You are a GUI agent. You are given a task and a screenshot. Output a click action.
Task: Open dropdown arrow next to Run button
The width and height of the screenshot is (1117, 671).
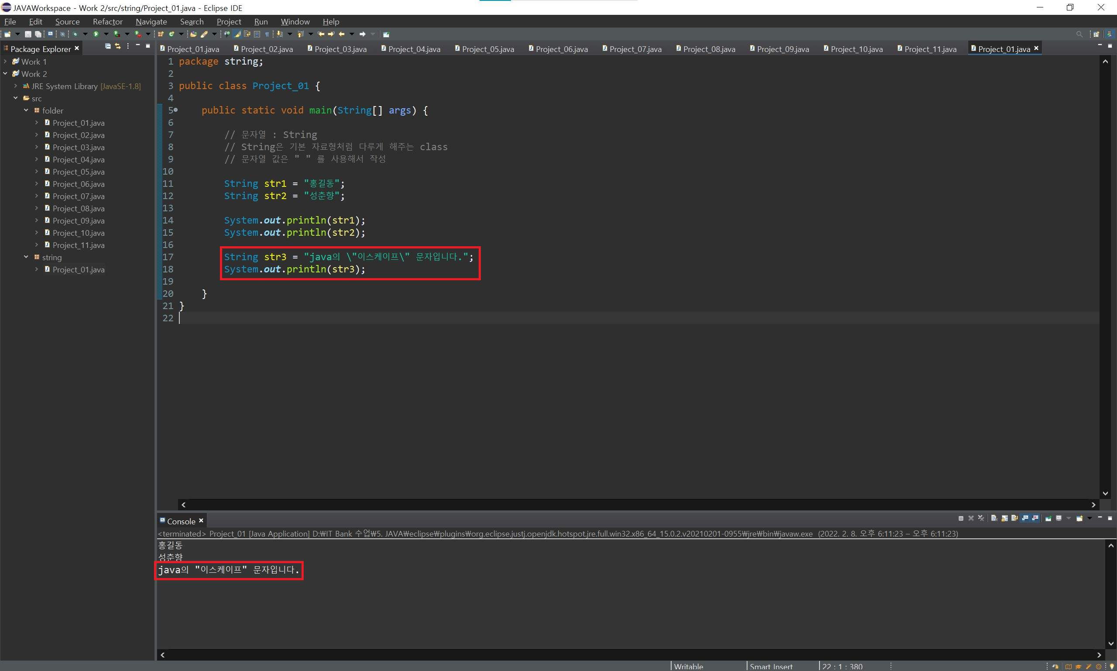(x=106, y=34)
